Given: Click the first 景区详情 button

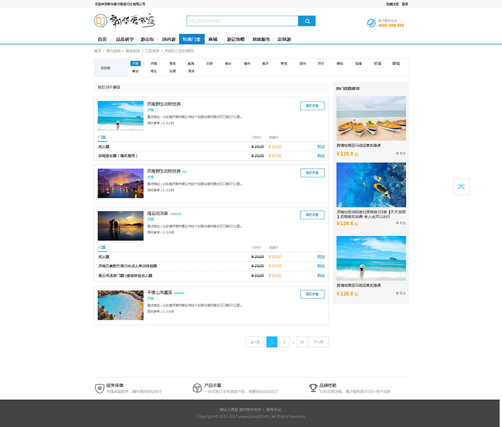Looking at the screenshot, I should 312,106.
